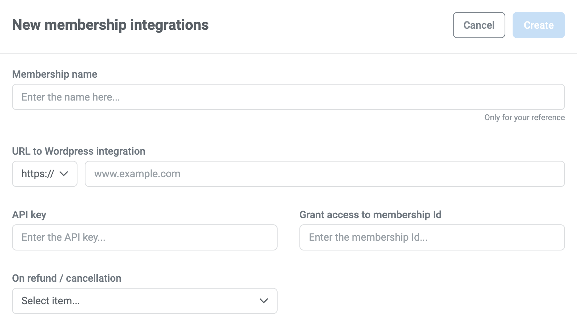This screenshot has width=577, height=326.
Task: Focus the Membership name input field
Action: click(288, 97)
